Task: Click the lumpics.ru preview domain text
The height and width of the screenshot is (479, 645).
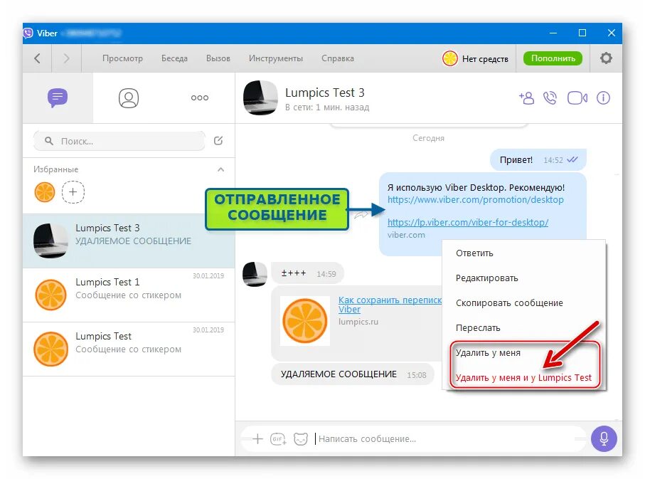Action: coord(358,322)
